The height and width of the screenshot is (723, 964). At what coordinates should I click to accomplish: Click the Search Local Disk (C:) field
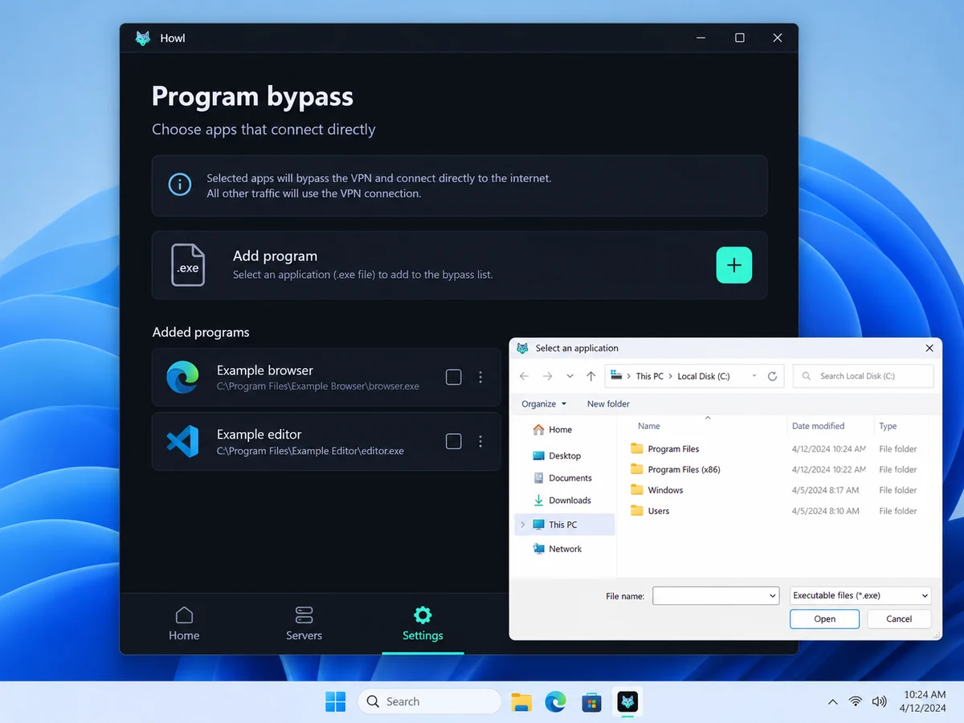[864, 376]
